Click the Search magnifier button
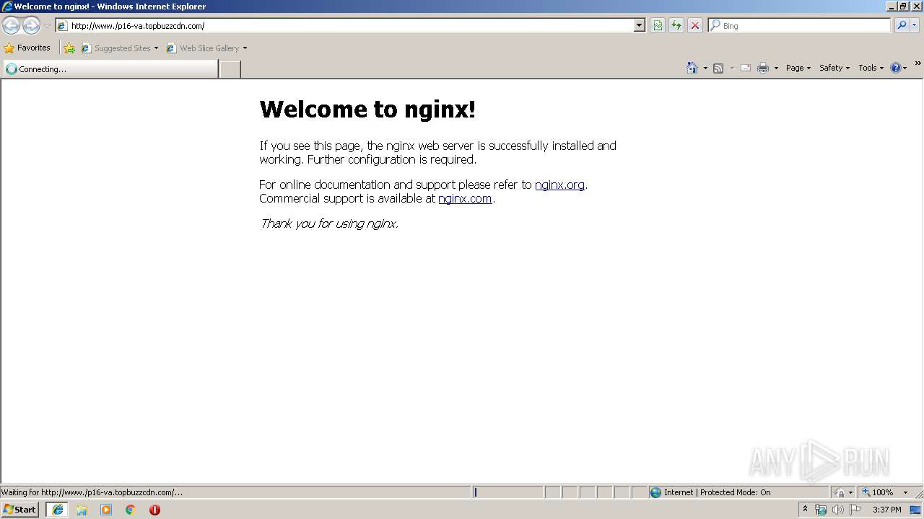The height and width of the screenshot is (519, 924). click(x=902, y=26)
